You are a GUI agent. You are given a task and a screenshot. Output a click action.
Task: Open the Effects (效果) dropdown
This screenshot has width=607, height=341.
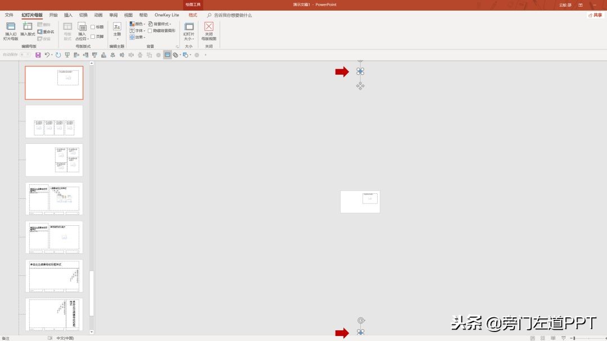tap(138, 37)
